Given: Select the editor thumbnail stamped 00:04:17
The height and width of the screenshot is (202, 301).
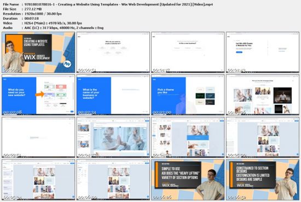Looking at the screenshot, I should coord(113,138).
